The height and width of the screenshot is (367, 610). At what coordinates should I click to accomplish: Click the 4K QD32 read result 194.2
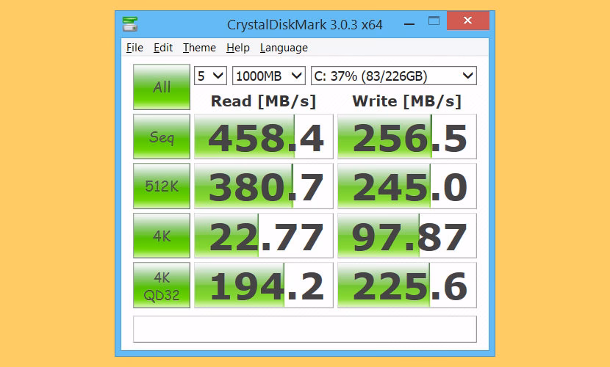(264, 285)
